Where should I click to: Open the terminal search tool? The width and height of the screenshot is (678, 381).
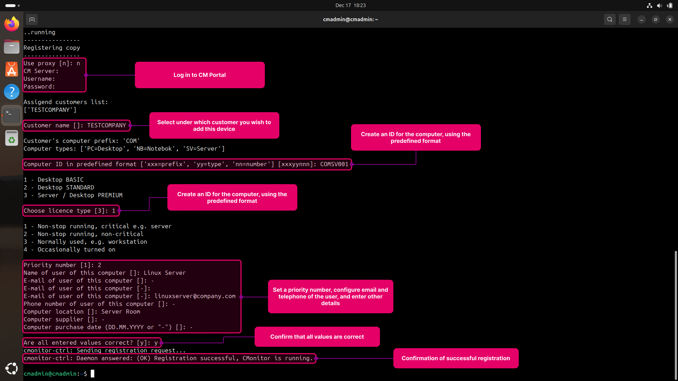tap(610, 19)
